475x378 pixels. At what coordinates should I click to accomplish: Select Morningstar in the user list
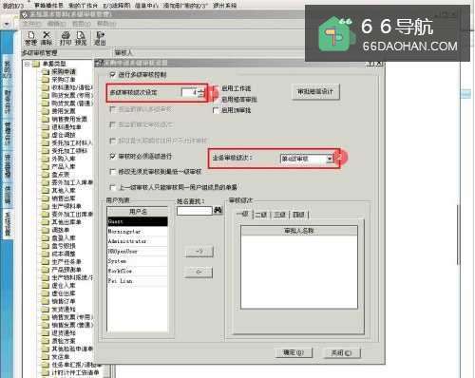pos(138,232)
